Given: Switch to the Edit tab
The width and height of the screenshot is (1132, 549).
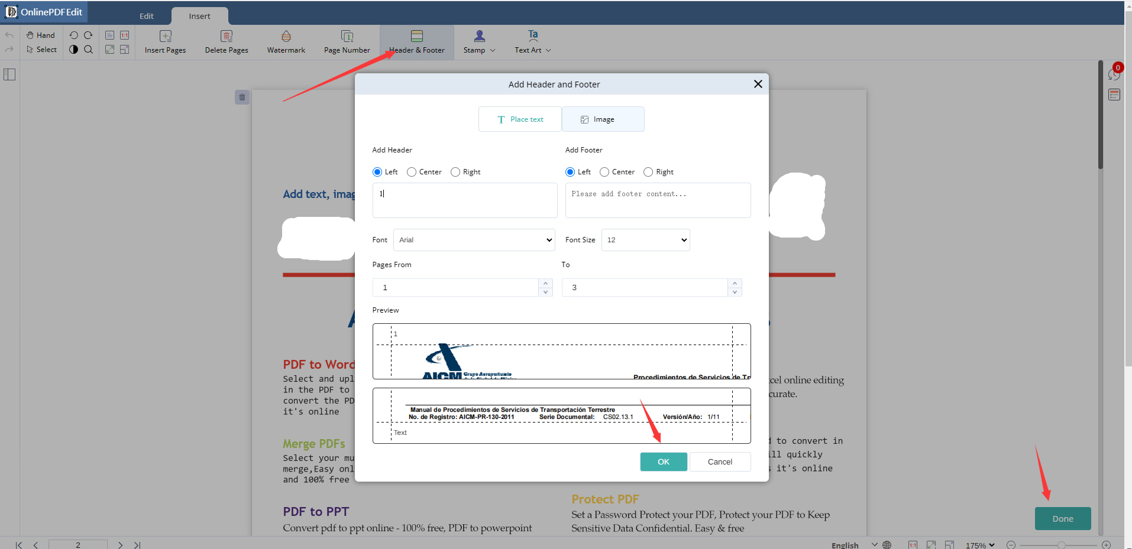Looking at the screenshot, I should click(x=147, y=16).
